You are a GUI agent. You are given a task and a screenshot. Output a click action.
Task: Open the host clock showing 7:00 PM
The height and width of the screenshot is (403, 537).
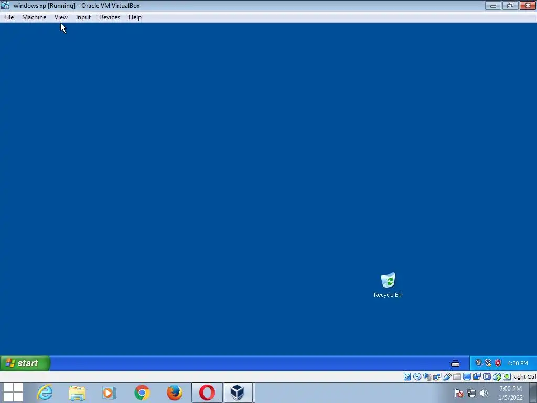[510, 393]
